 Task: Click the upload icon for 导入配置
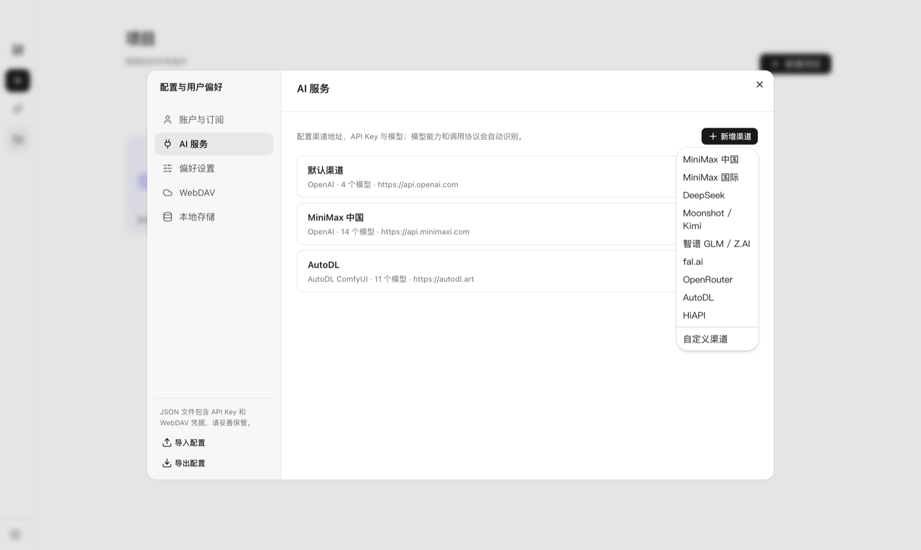pos(166,442)
